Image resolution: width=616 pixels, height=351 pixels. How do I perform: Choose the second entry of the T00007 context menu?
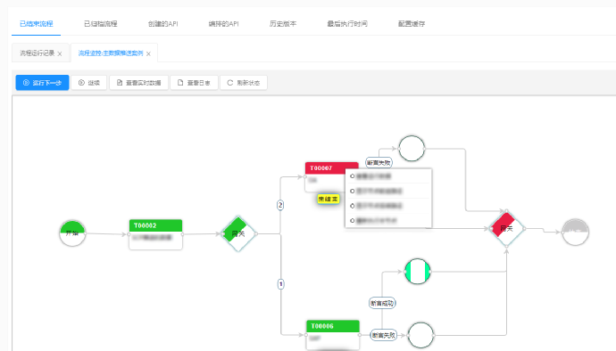388,191
